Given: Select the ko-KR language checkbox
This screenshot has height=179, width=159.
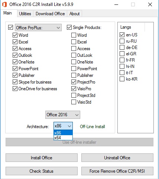Looking at the screenshot, I should pos(122,79).
